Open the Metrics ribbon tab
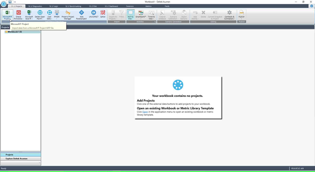Screen dimensions: 315x172 coord(148,6)
